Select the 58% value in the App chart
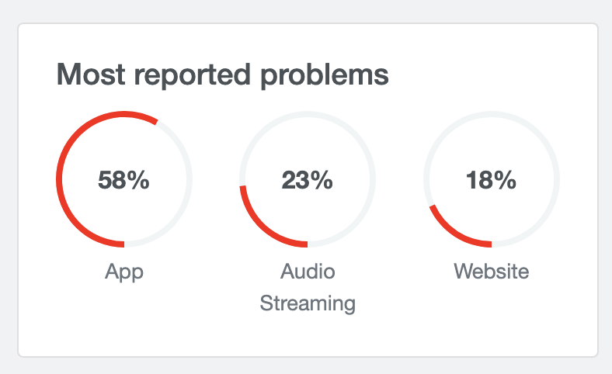This screenshot has width=612, height=374. [x=123, y=180]
